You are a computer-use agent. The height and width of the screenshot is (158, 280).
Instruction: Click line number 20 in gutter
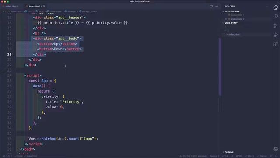[10, 54]
